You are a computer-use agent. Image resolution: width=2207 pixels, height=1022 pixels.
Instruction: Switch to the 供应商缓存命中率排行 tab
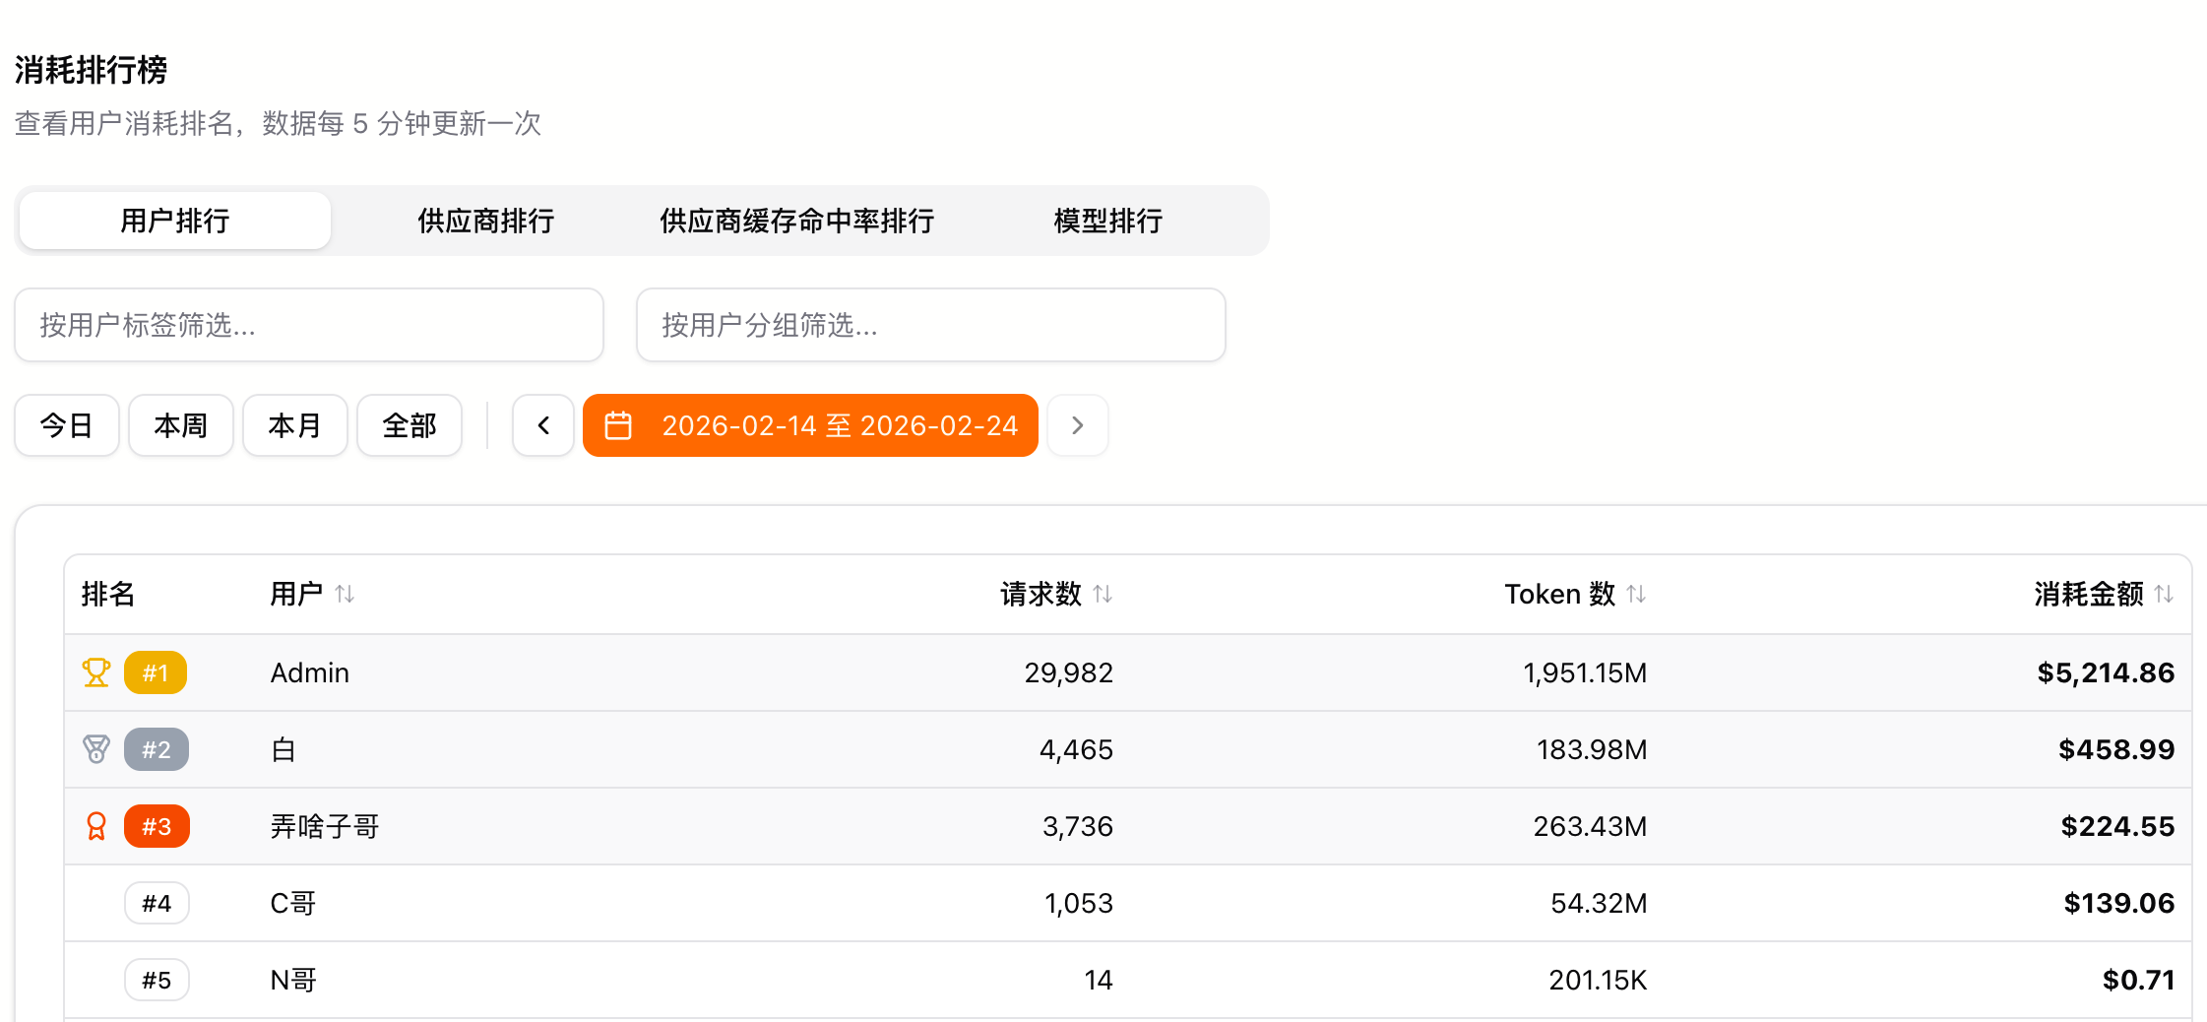pyautogui.click(x=796, y=221)
